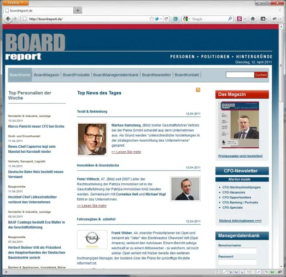
Task: Click the Benutzername input field
Action: coord(237,251)
